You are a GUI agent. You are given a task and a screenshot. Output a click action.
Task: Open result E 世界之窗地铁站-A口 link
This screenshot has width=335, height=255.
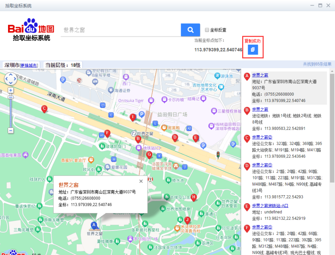click(270, 206)
